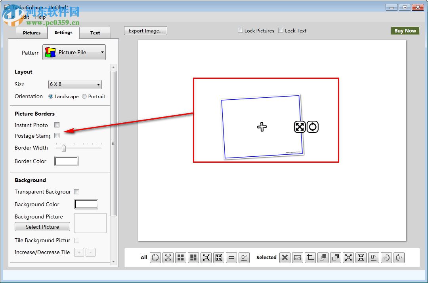428x283 pixels.
Task: Click the settings panel scrollbar thumb
Action: tap(114, 143)
